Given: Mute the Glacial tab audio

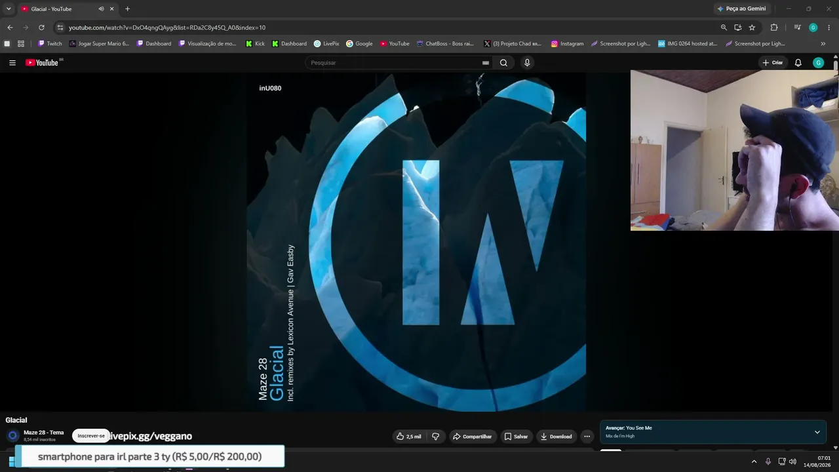Looking at the screenshot, I should tap(101, 9).
